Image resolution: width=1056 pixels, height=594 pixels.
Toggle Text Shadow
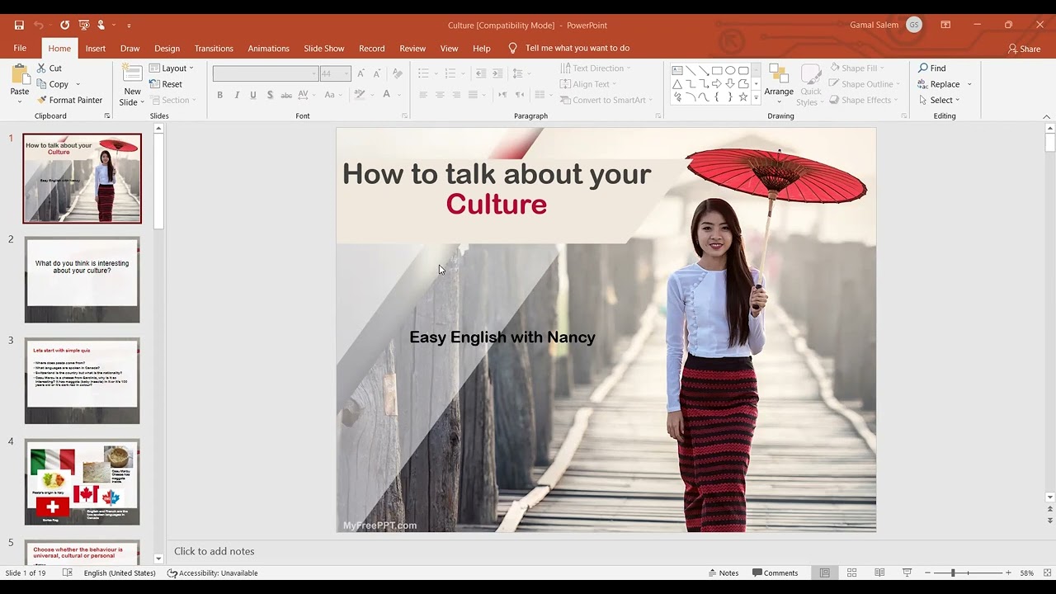[x=270, y=95]
